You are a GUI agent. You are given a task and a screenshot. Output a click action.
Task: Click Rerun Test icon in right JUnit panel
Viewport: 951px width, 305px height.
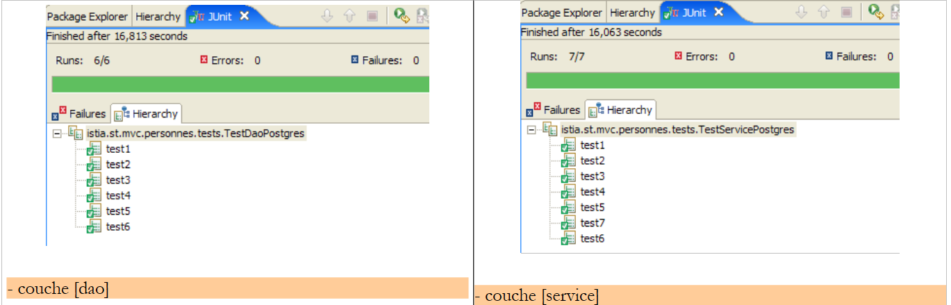point(876,12)
